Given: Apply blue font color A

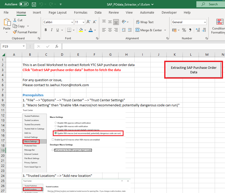Looking at the screenshot, I should point(91,30).
